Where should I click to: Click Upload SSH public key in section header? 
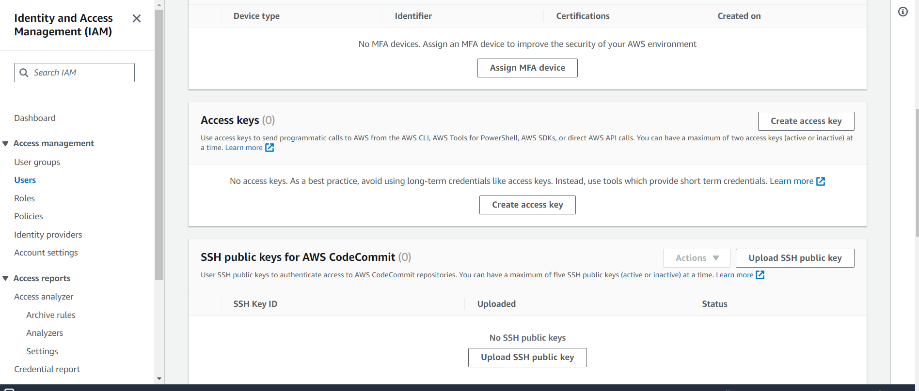(x=795, y=258)
